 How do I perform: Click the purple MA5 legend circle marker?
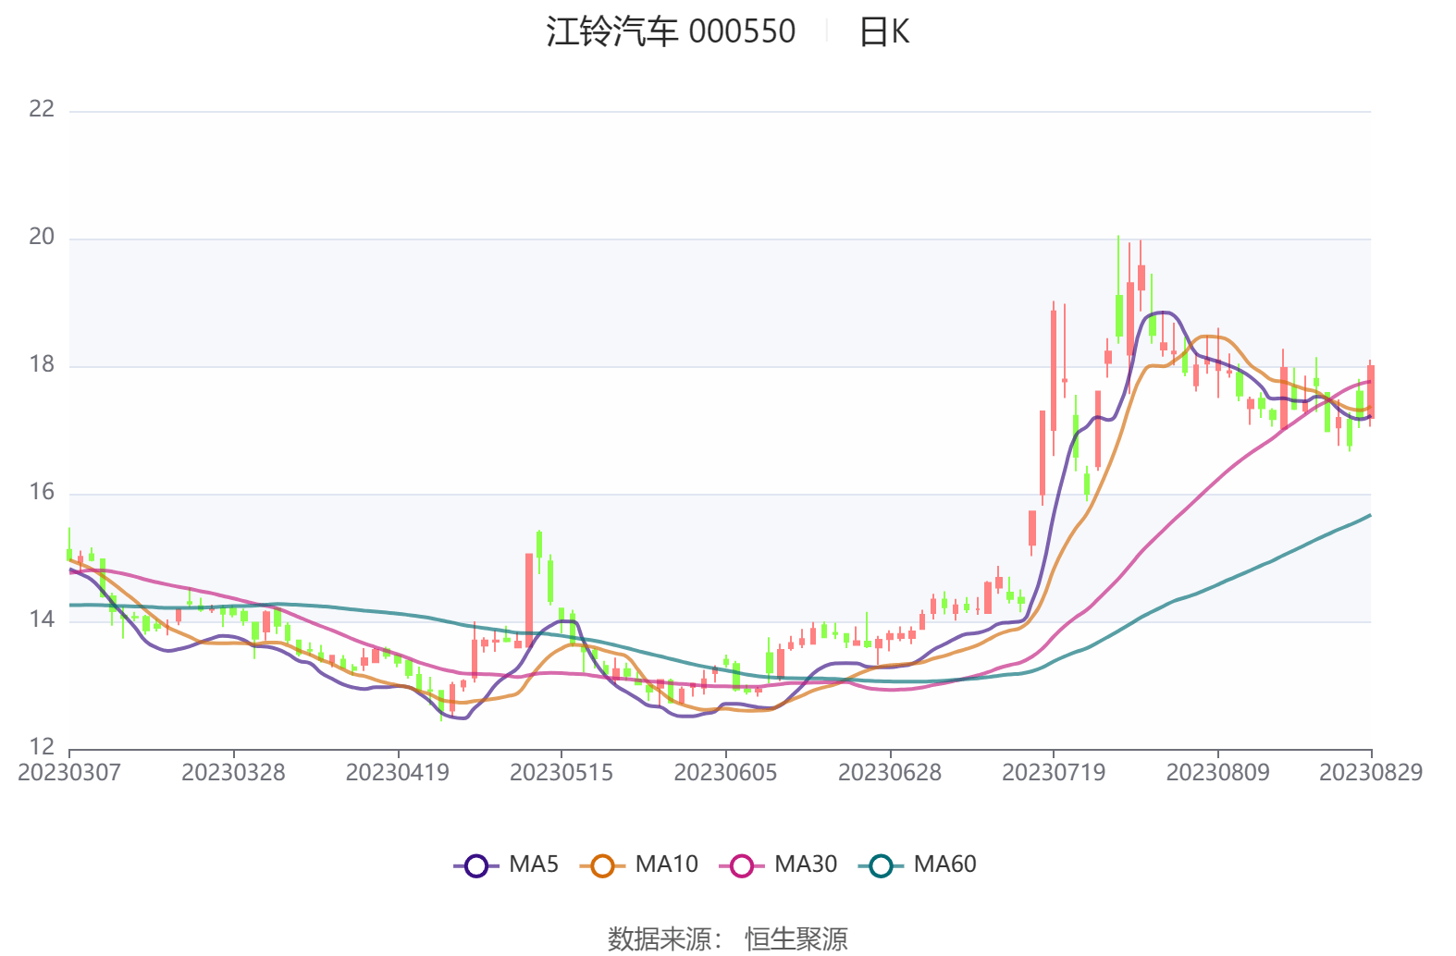pos(475,866)
